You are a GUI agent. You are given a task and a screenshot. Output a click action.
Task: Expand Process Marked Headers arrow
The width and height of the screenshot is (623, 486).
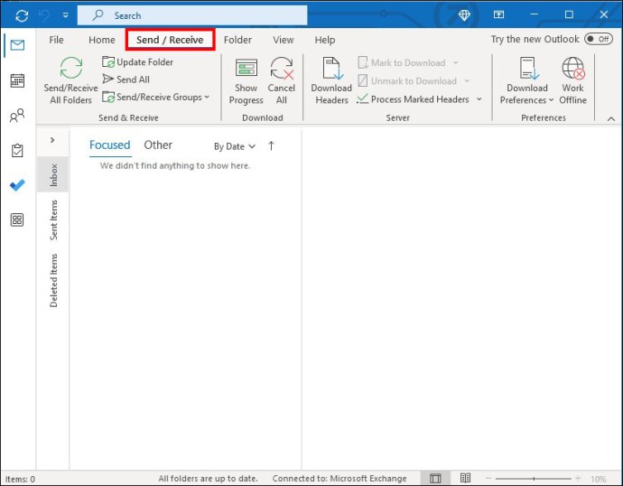coord(479,99)
